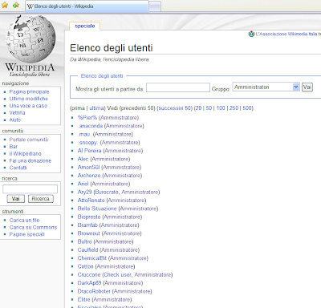
Task: Open user ChemicalBit page
Action: (x=92, y=258)
